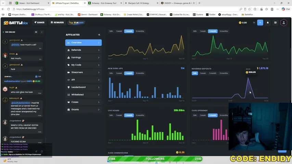Expand the My Code row chevron
This screenshot has width=292, height=164.
99,65
